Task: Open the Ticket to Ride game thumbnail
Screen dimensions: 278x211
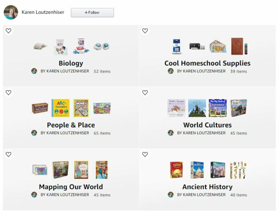Action: click(x=239, y=108)
